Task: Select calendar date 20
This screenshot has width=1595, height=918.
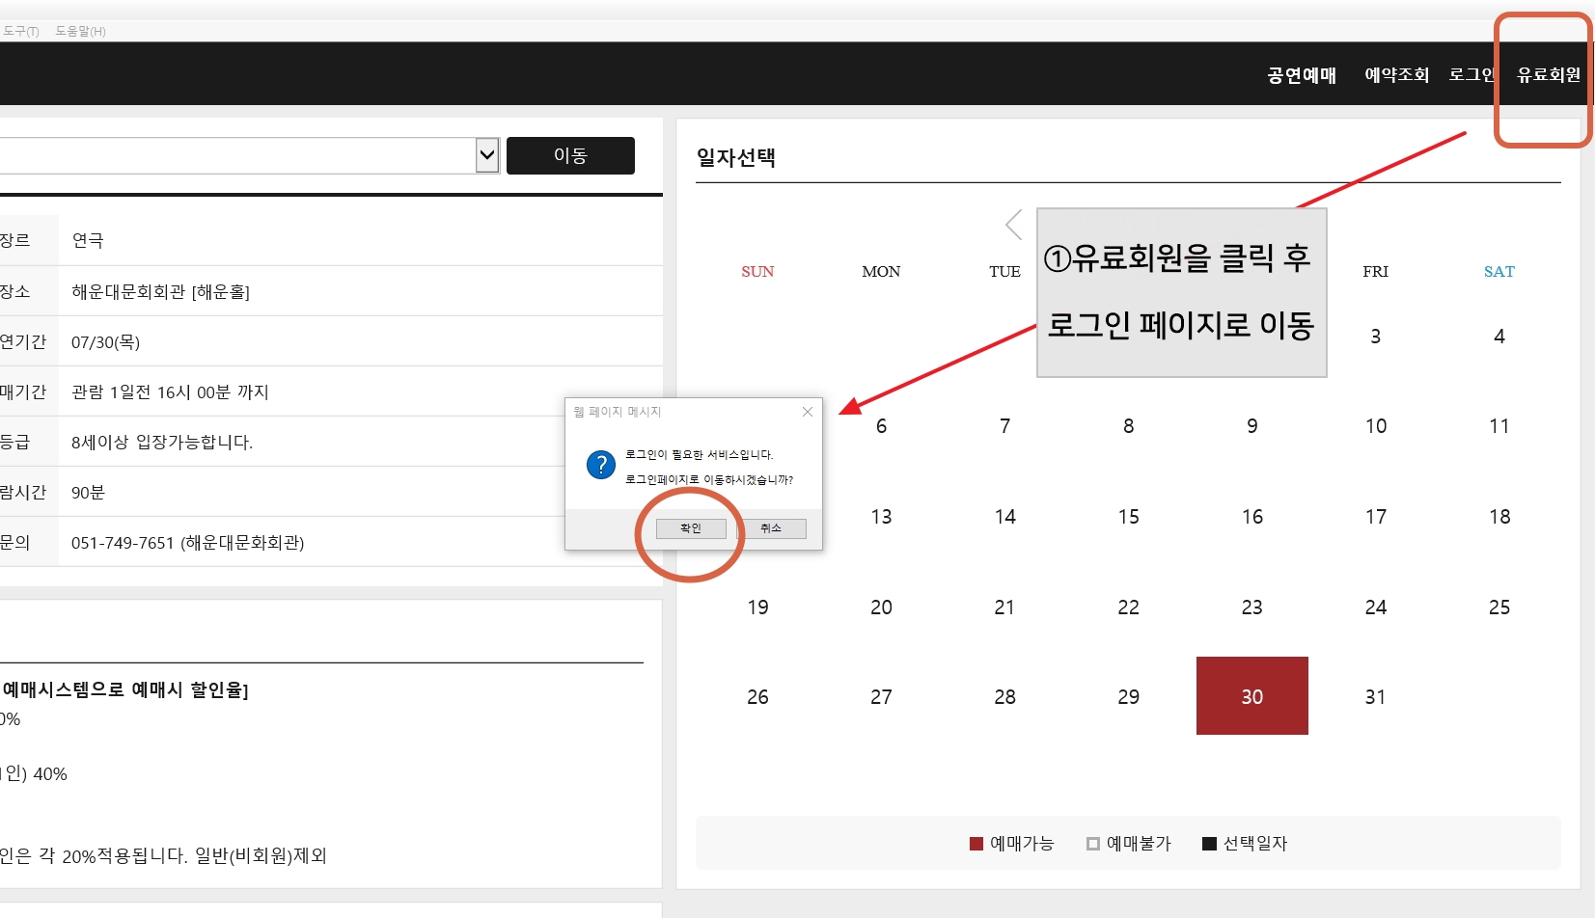Action: [x=881, y=607]
